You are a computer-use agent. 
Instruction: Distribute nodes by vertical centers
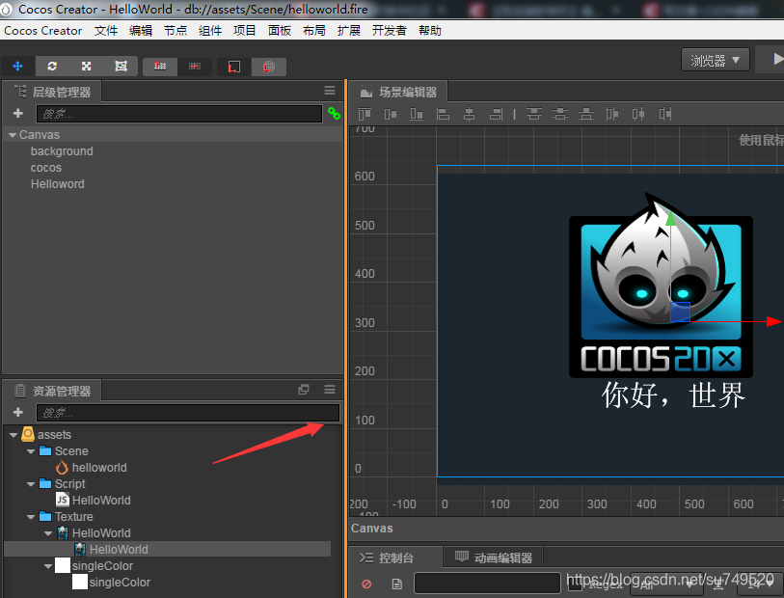[x=560, y=115]
